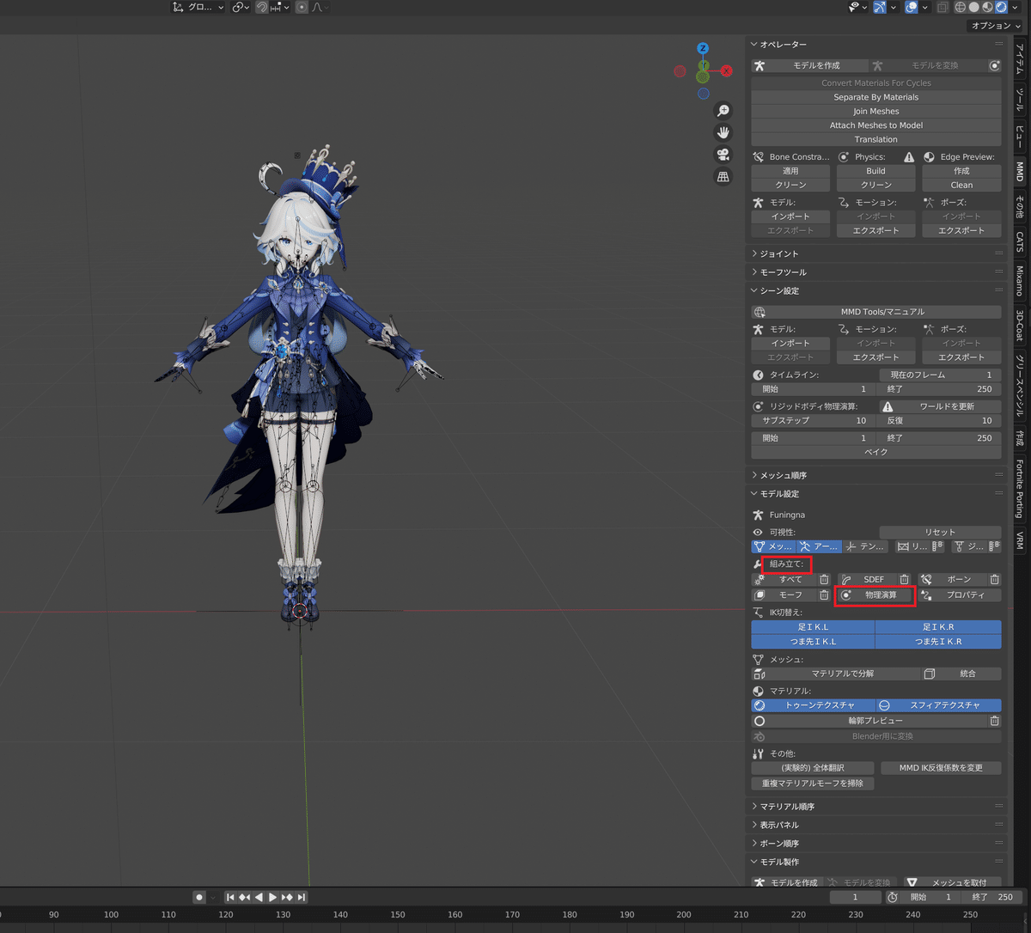The width and height of the screenshot is (1031, 933).
Task: Toggle auto keying record button
Action: (x=199, y=897)
